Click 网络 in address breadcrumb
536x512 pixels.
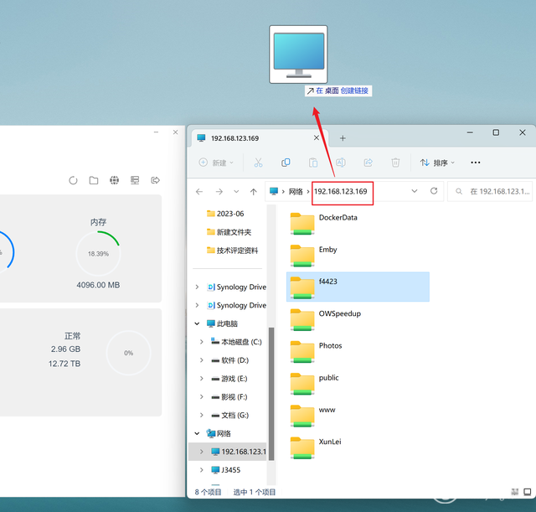tap(296, 192)
